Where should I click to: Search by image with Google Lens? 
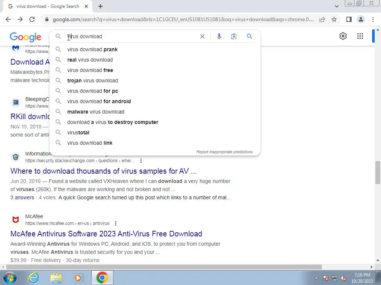[234, 36]
